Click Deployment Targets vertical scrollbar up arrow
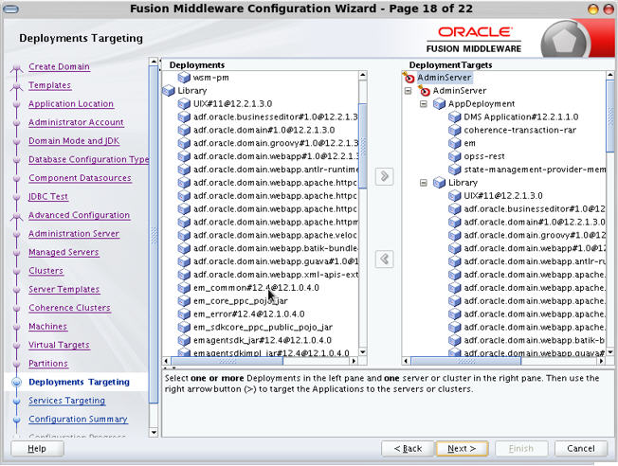 (x=610, y=75)
